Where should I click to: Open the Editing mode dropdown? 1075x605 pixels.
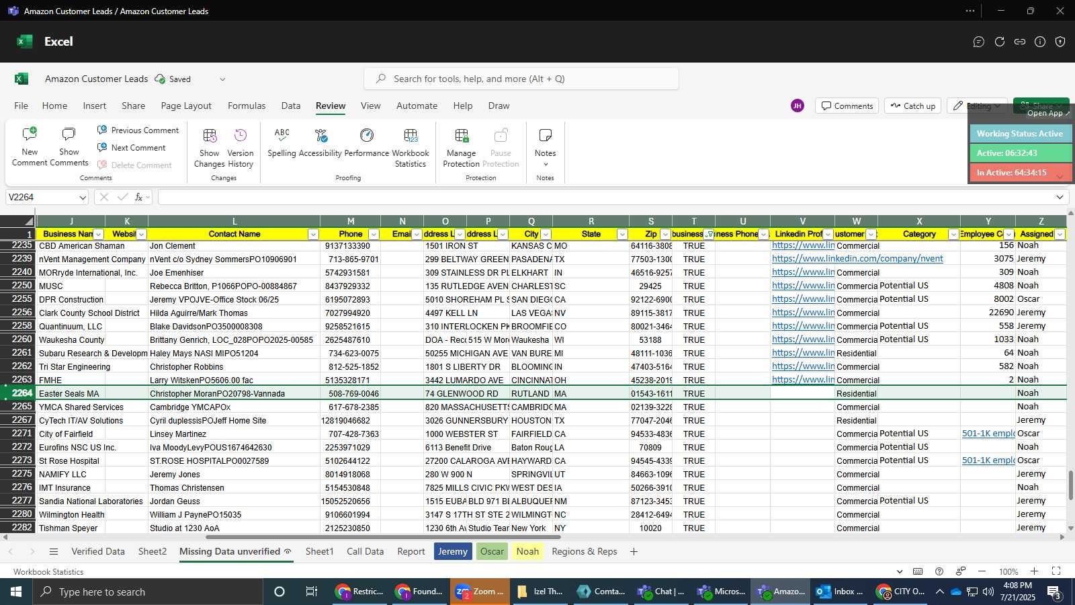978,106
